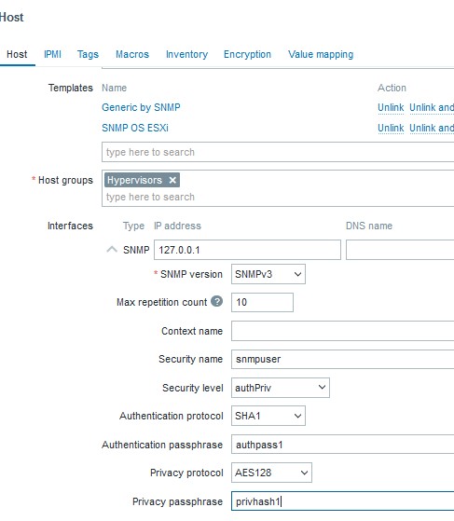Open Privacy protocol dropdown
Screen dimensions: 454x521
(271, 473)
